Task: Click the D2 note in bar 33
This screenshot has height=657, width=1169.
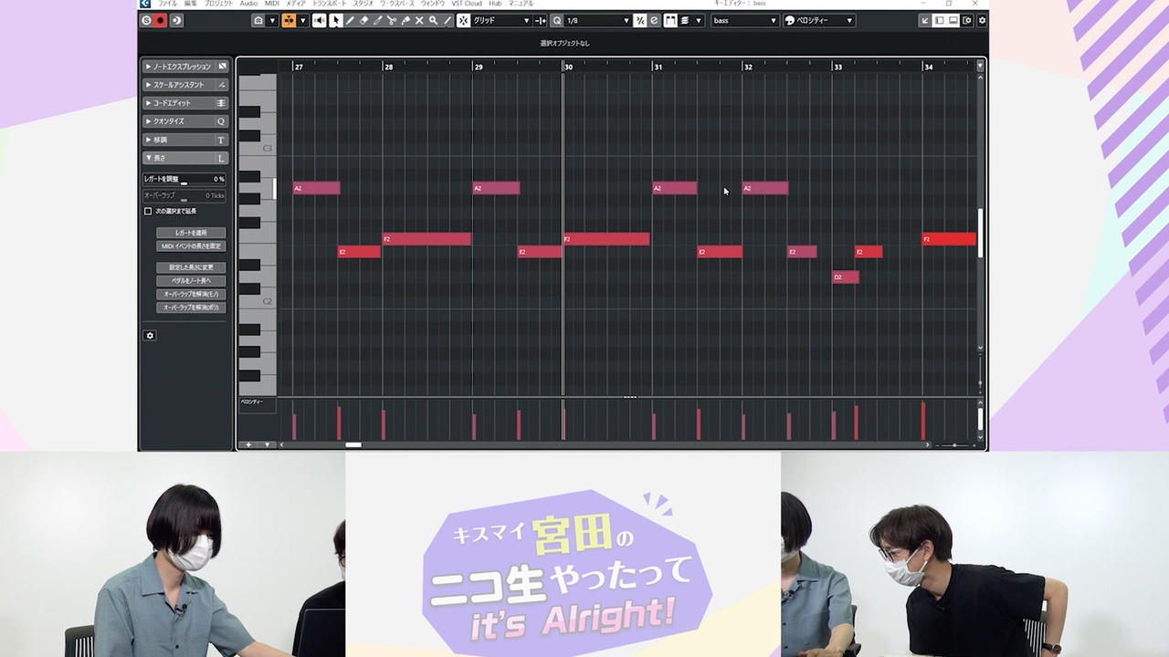Action: point(846,277)
